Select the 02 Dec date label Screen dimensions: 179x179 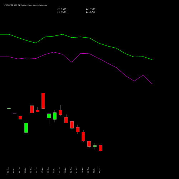tap(8, 170)
